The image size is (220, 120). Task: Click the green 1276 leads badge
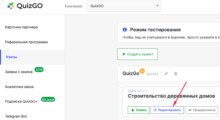coord(39,70)
